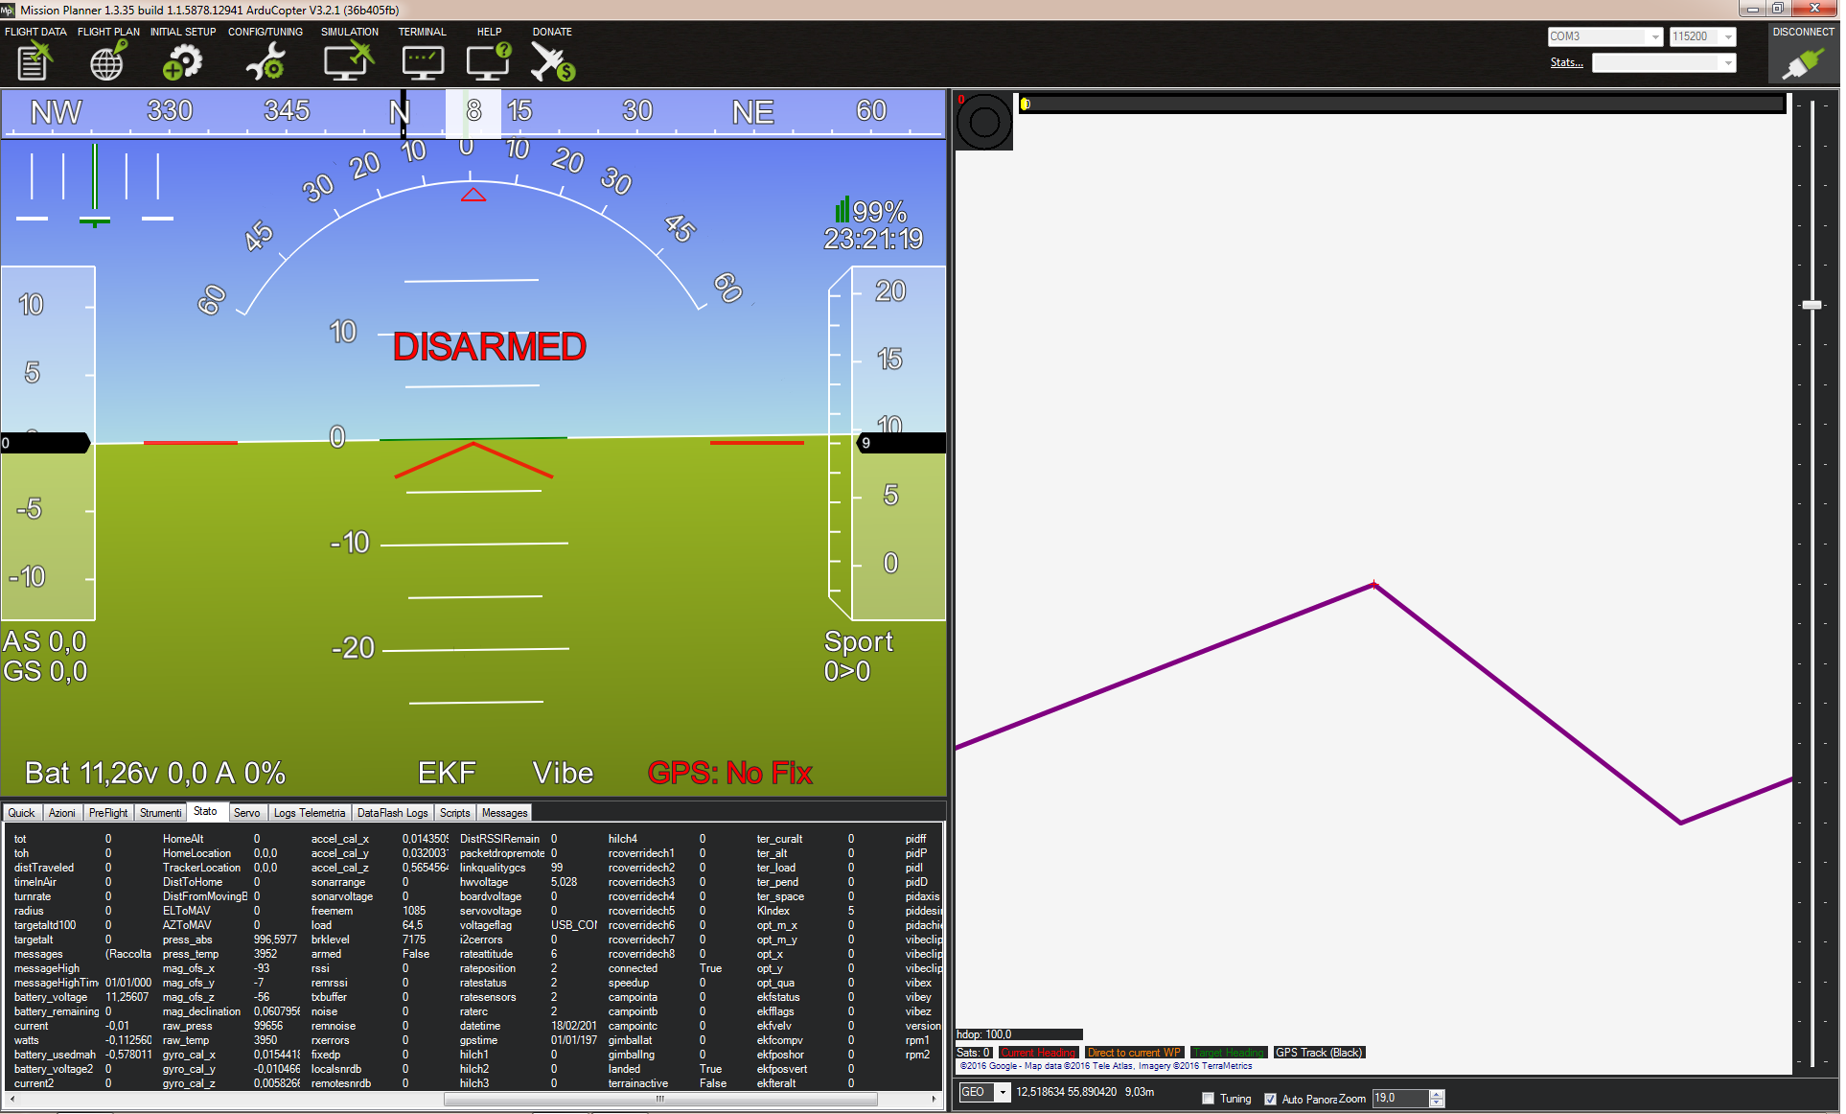Open the Terminal monitor icon

click(x=423, y=63)
